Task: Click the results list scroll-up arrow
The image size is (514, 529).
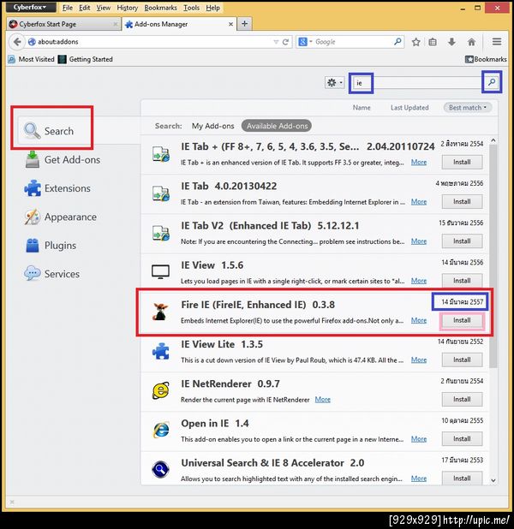Action: (x=493, y=140)
